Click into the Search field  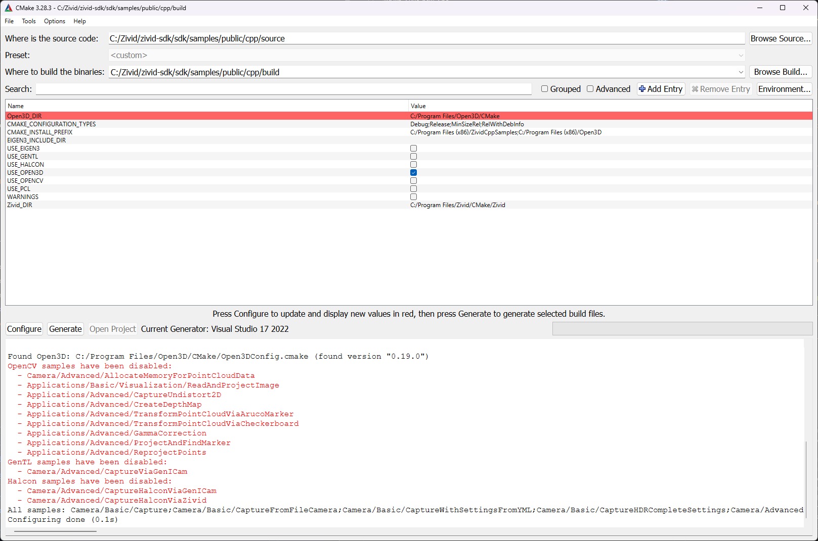(283, 89)
